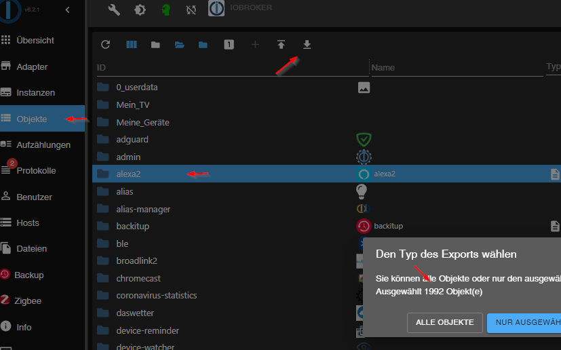Viewport: 561px width, 350px height.
Task: Click the alexa2 adapter icon
Action: point(364,174)
